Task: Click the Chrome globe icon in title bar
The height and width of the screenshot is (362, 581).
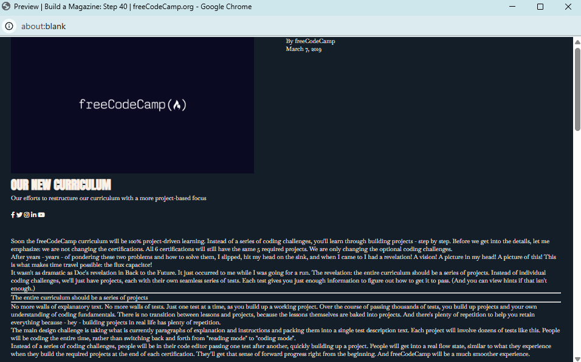Action: click(7, 7)
